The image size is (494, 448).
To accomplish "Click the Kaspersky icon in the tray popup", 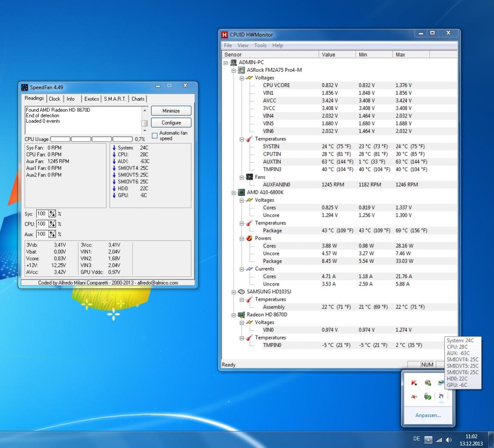I will (414, 383).
